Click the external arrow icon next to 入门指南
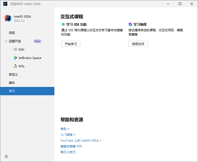 (x=74, y=135)
